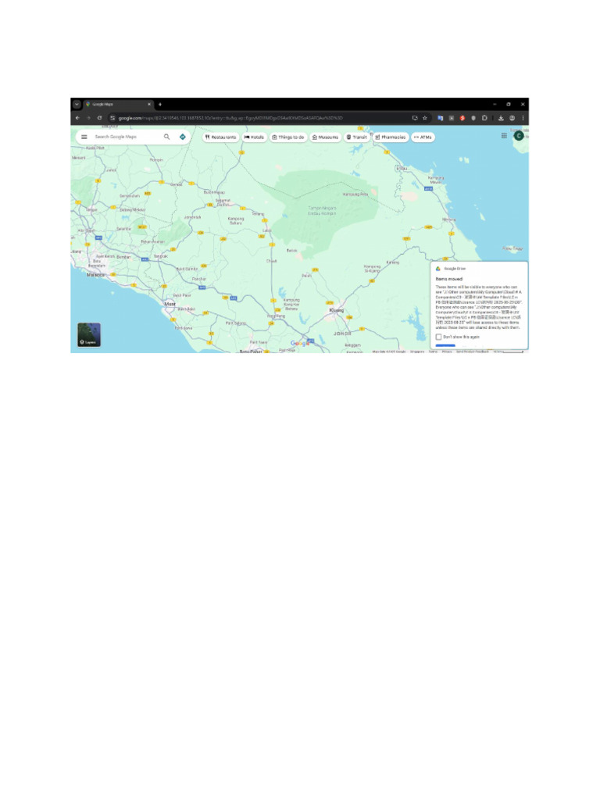The image size is (600, 800).
Task: Open the Google Maps hamburger menu
Action: point(84,137)
